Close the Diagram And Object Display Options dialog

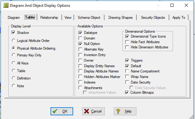(186, 5)
